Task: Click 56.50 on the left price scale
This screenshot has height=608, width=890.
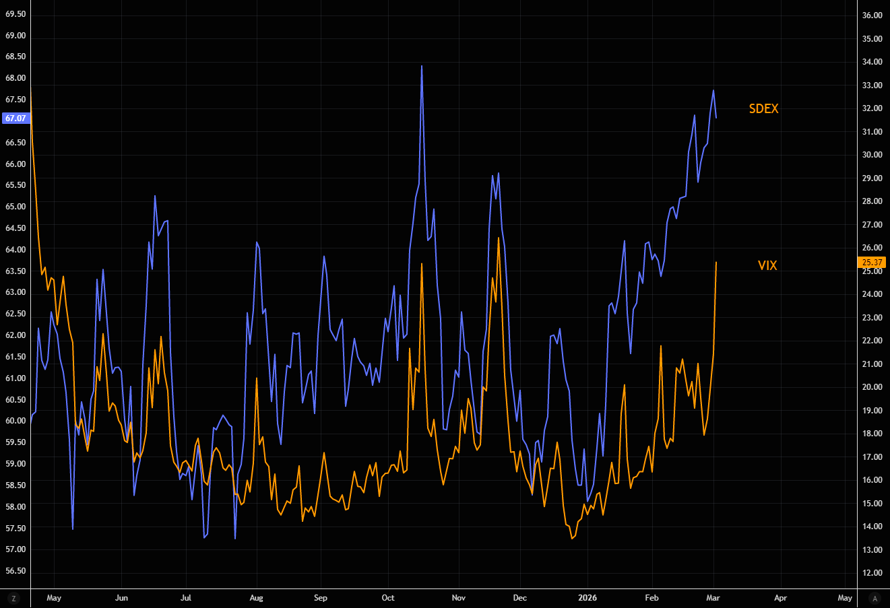Action: tap(15, 571)
